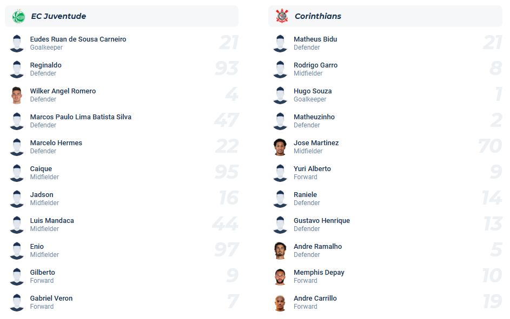Click Hugo Souza's goalkeeper avatar icon

[x=280, y=95]
